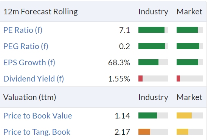208x140 pixels.
Task: Click EPS Growth industry bar
Action: tap(153, 62)
